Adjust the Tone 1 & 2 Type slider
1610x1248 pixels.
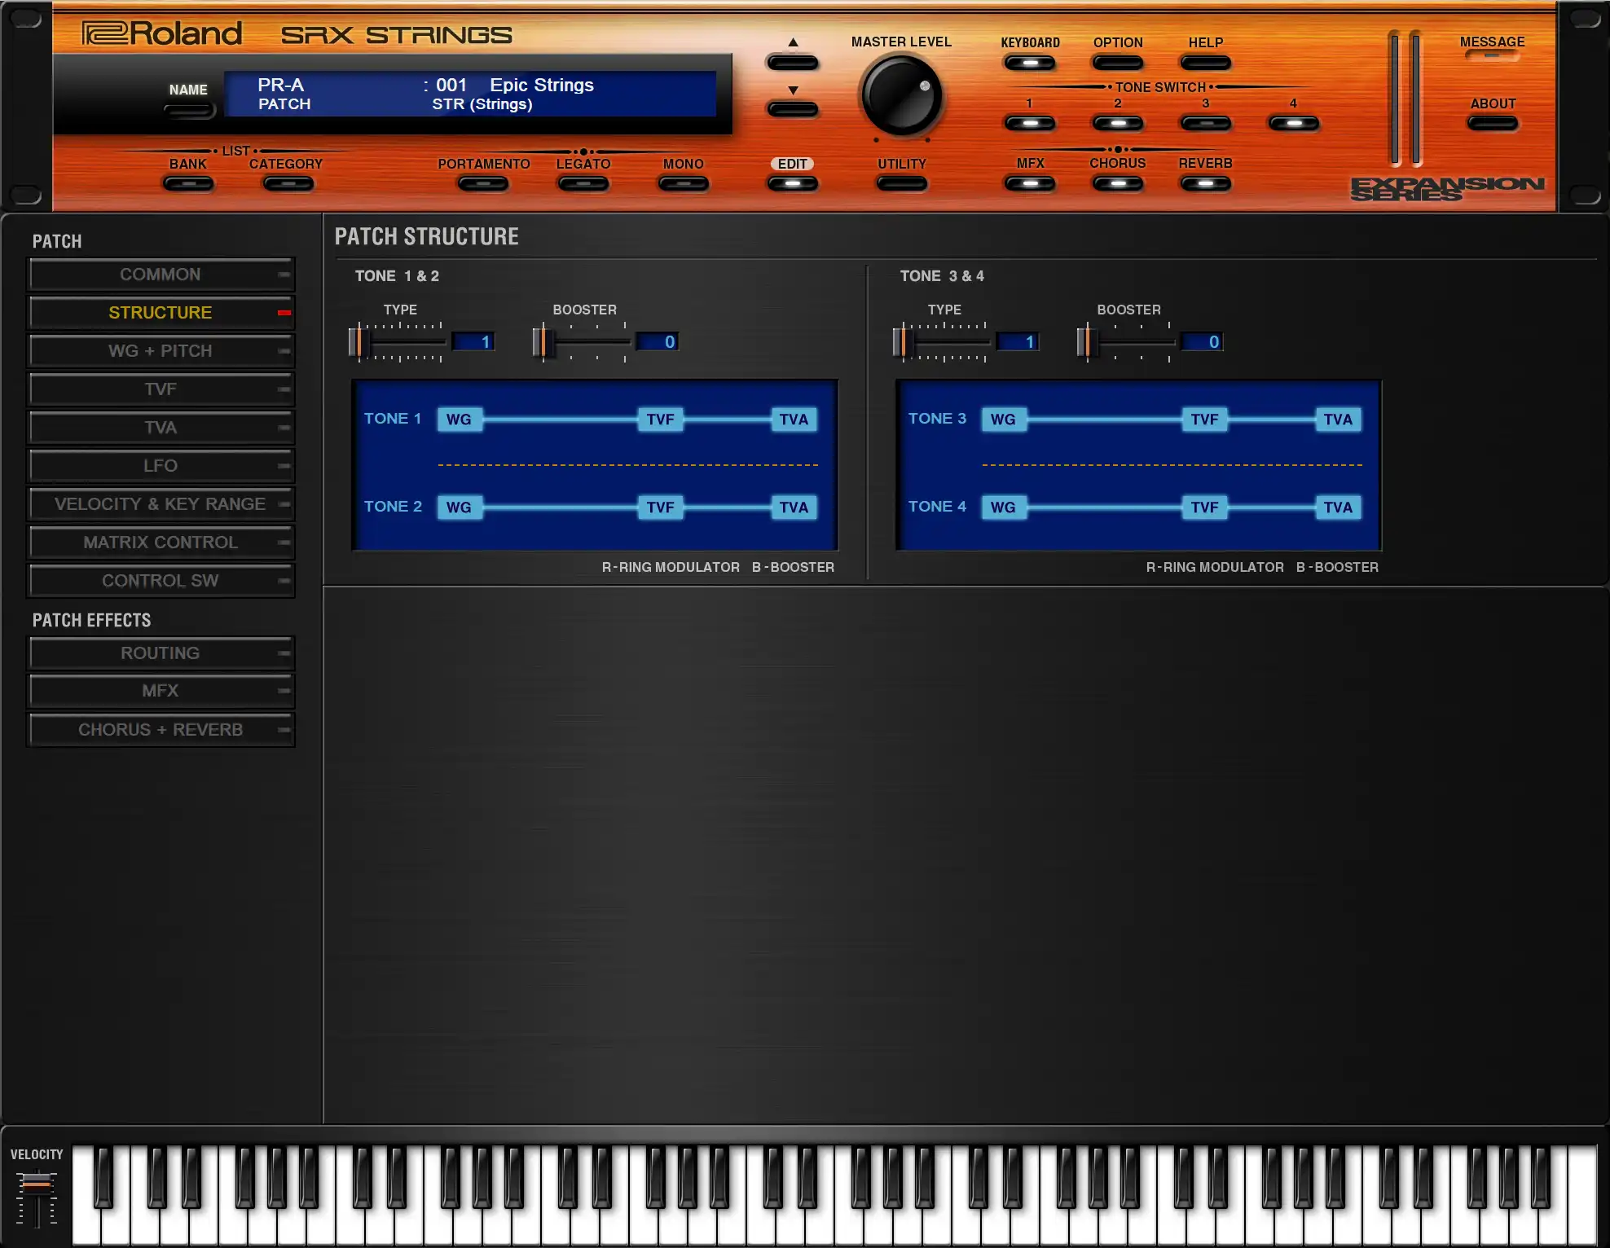[358, 342]
